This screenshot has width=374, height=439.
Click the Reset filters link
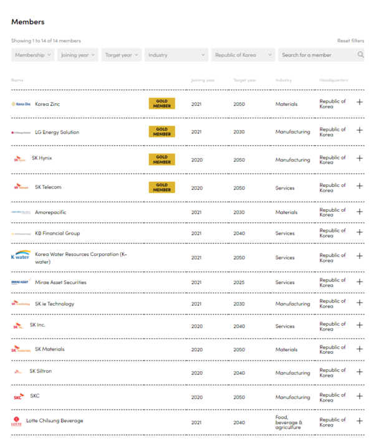coord(350,40)
